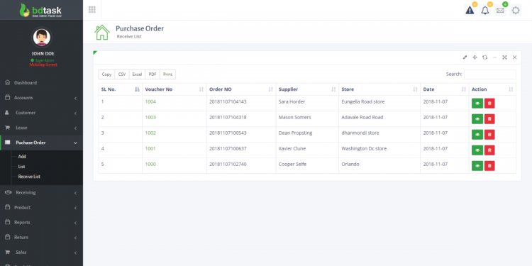This screenshot has height=266, width=532.
Task: Sort the table by Store column
Action: (379, 89)
